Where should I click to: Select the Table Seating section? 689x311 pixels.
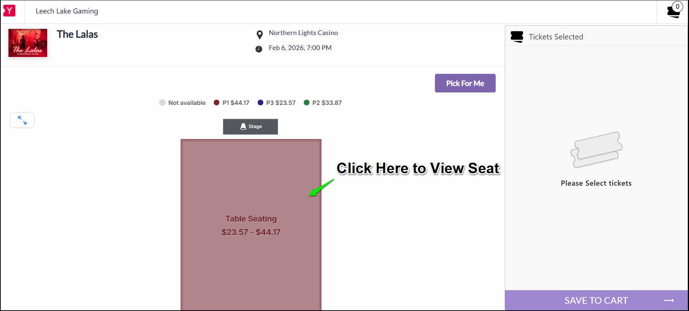click(251, 225)
